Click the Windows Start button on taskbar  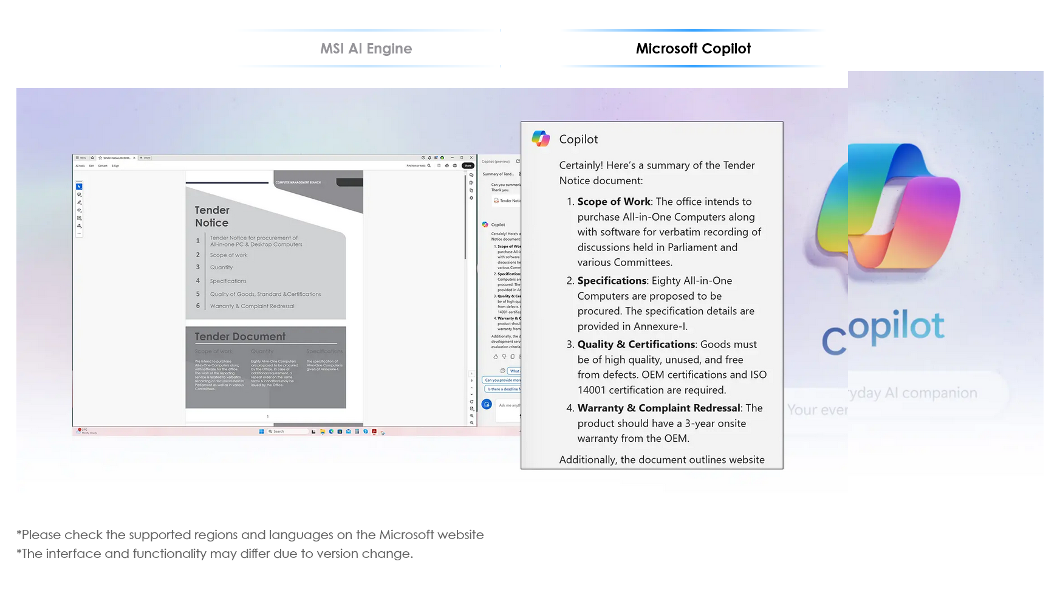[x=262, y=431]
